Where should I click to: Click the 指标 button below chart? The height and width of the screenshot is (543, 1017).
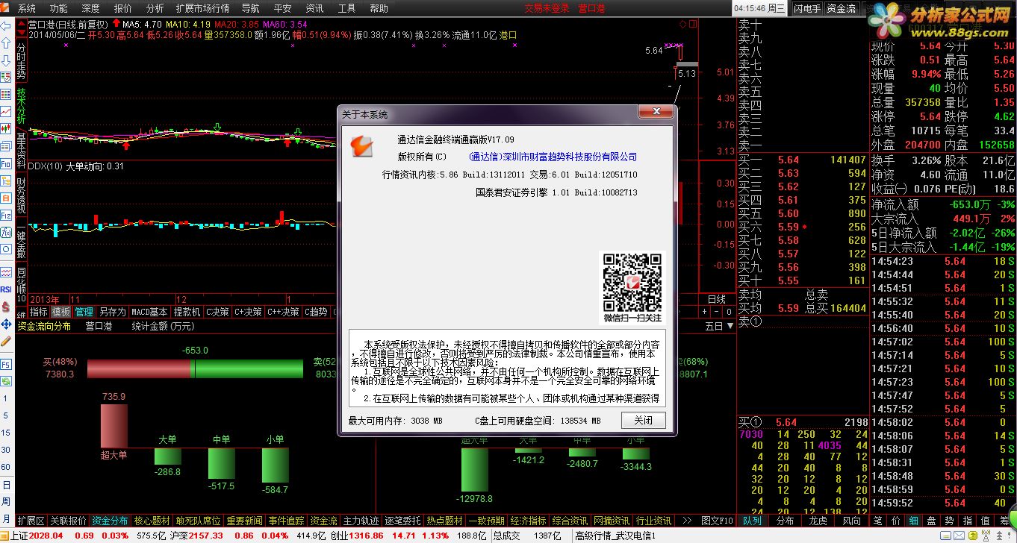[x=38, y=312]
